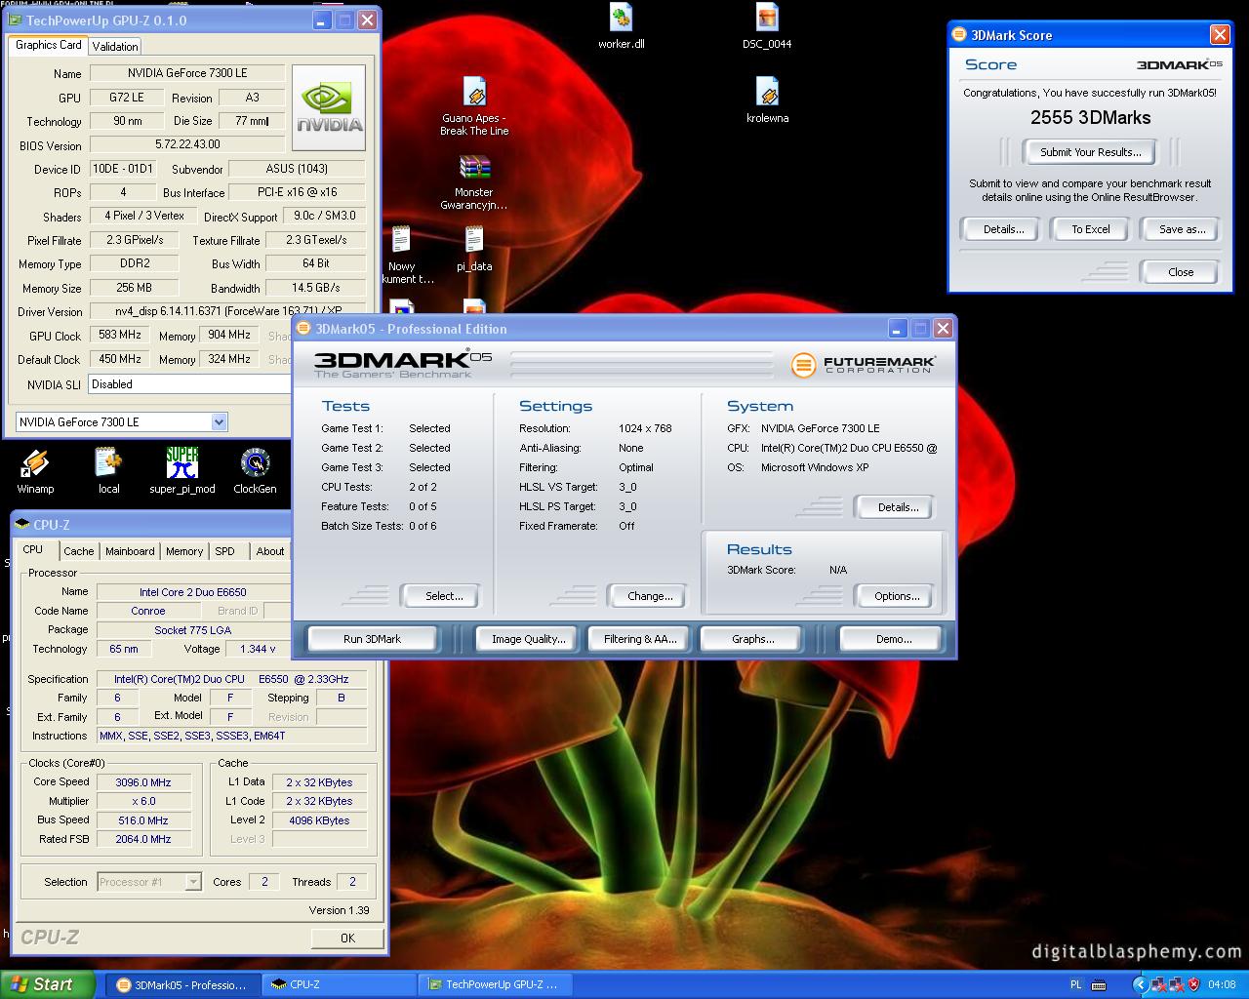Click the taskbar clock showing 04:08

pyautogui.click(x=1221, y=984)
